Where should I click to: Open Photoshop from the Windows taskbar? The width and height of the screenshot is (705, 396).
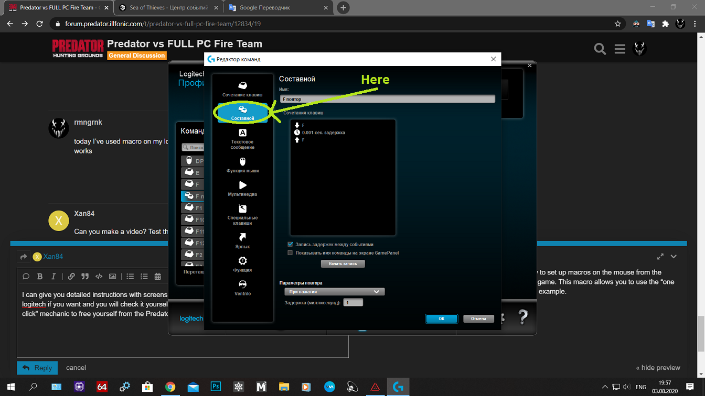[216, 387]
